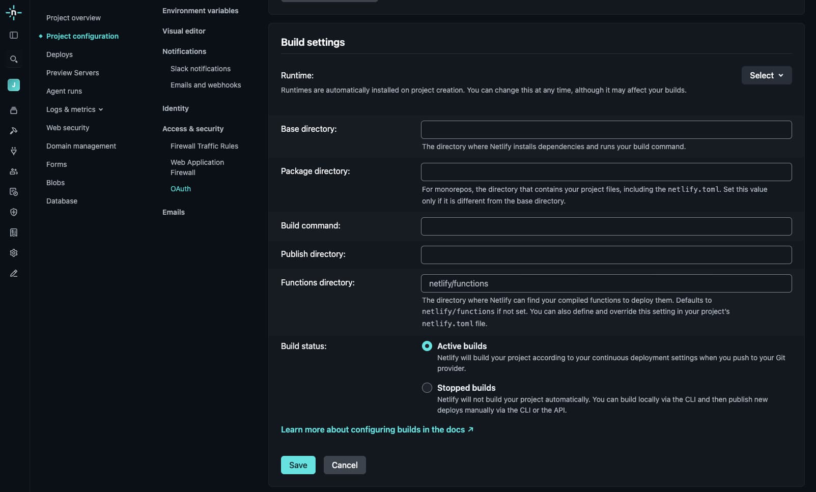Viewport: 816px width, 492px height.
Task: Open the OAuth subsection
Action: [x=181, y=189]
